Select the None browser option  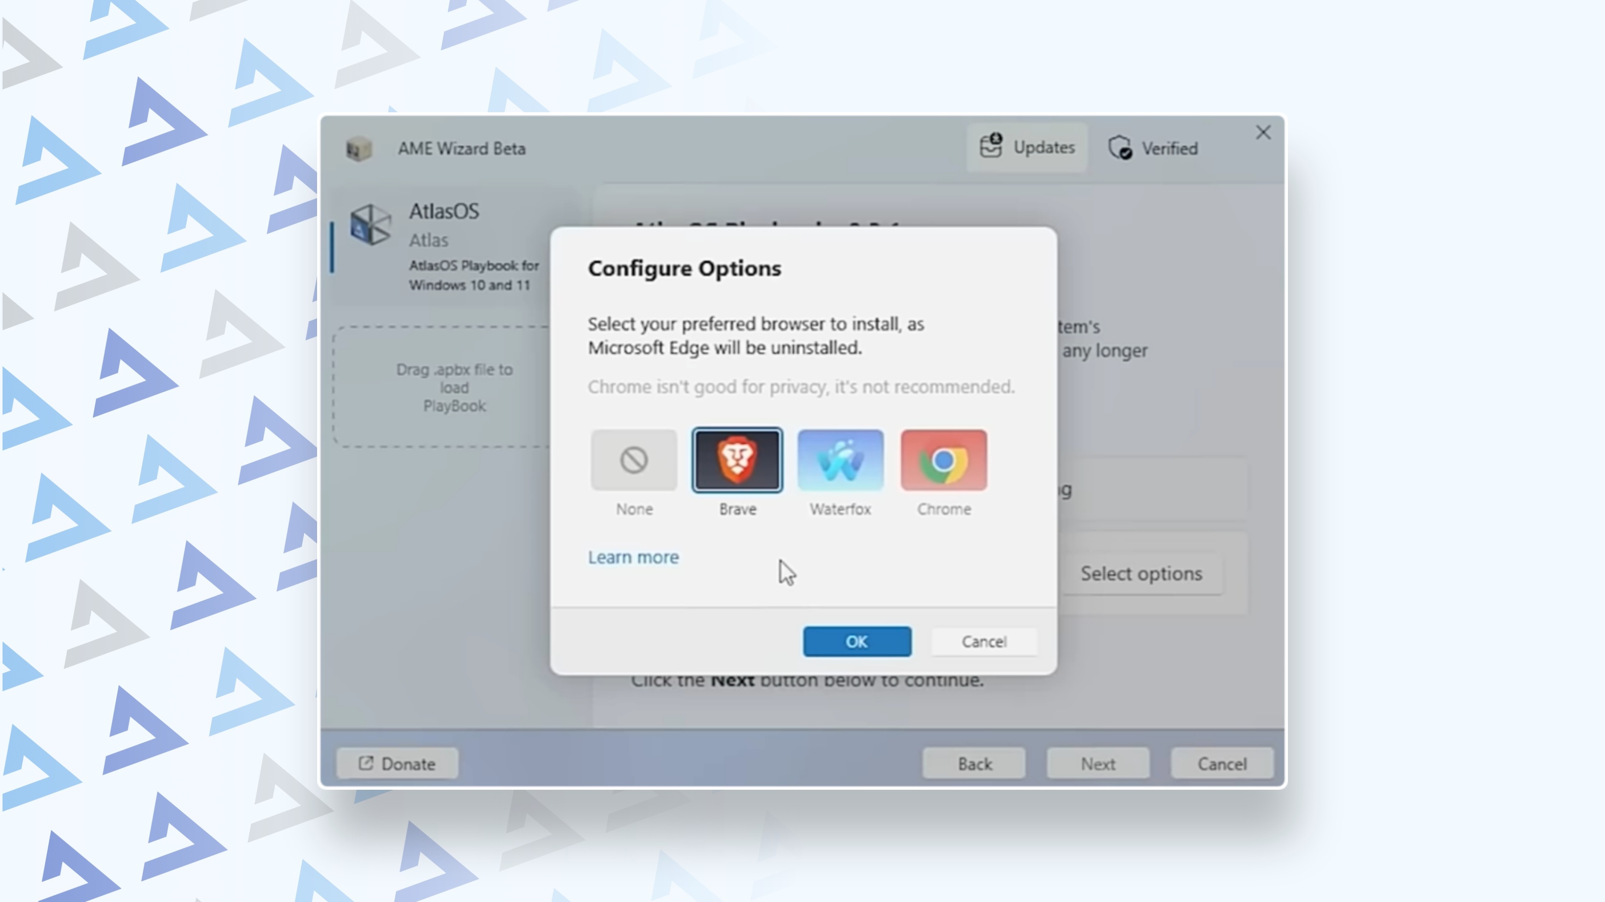(634, 460)
